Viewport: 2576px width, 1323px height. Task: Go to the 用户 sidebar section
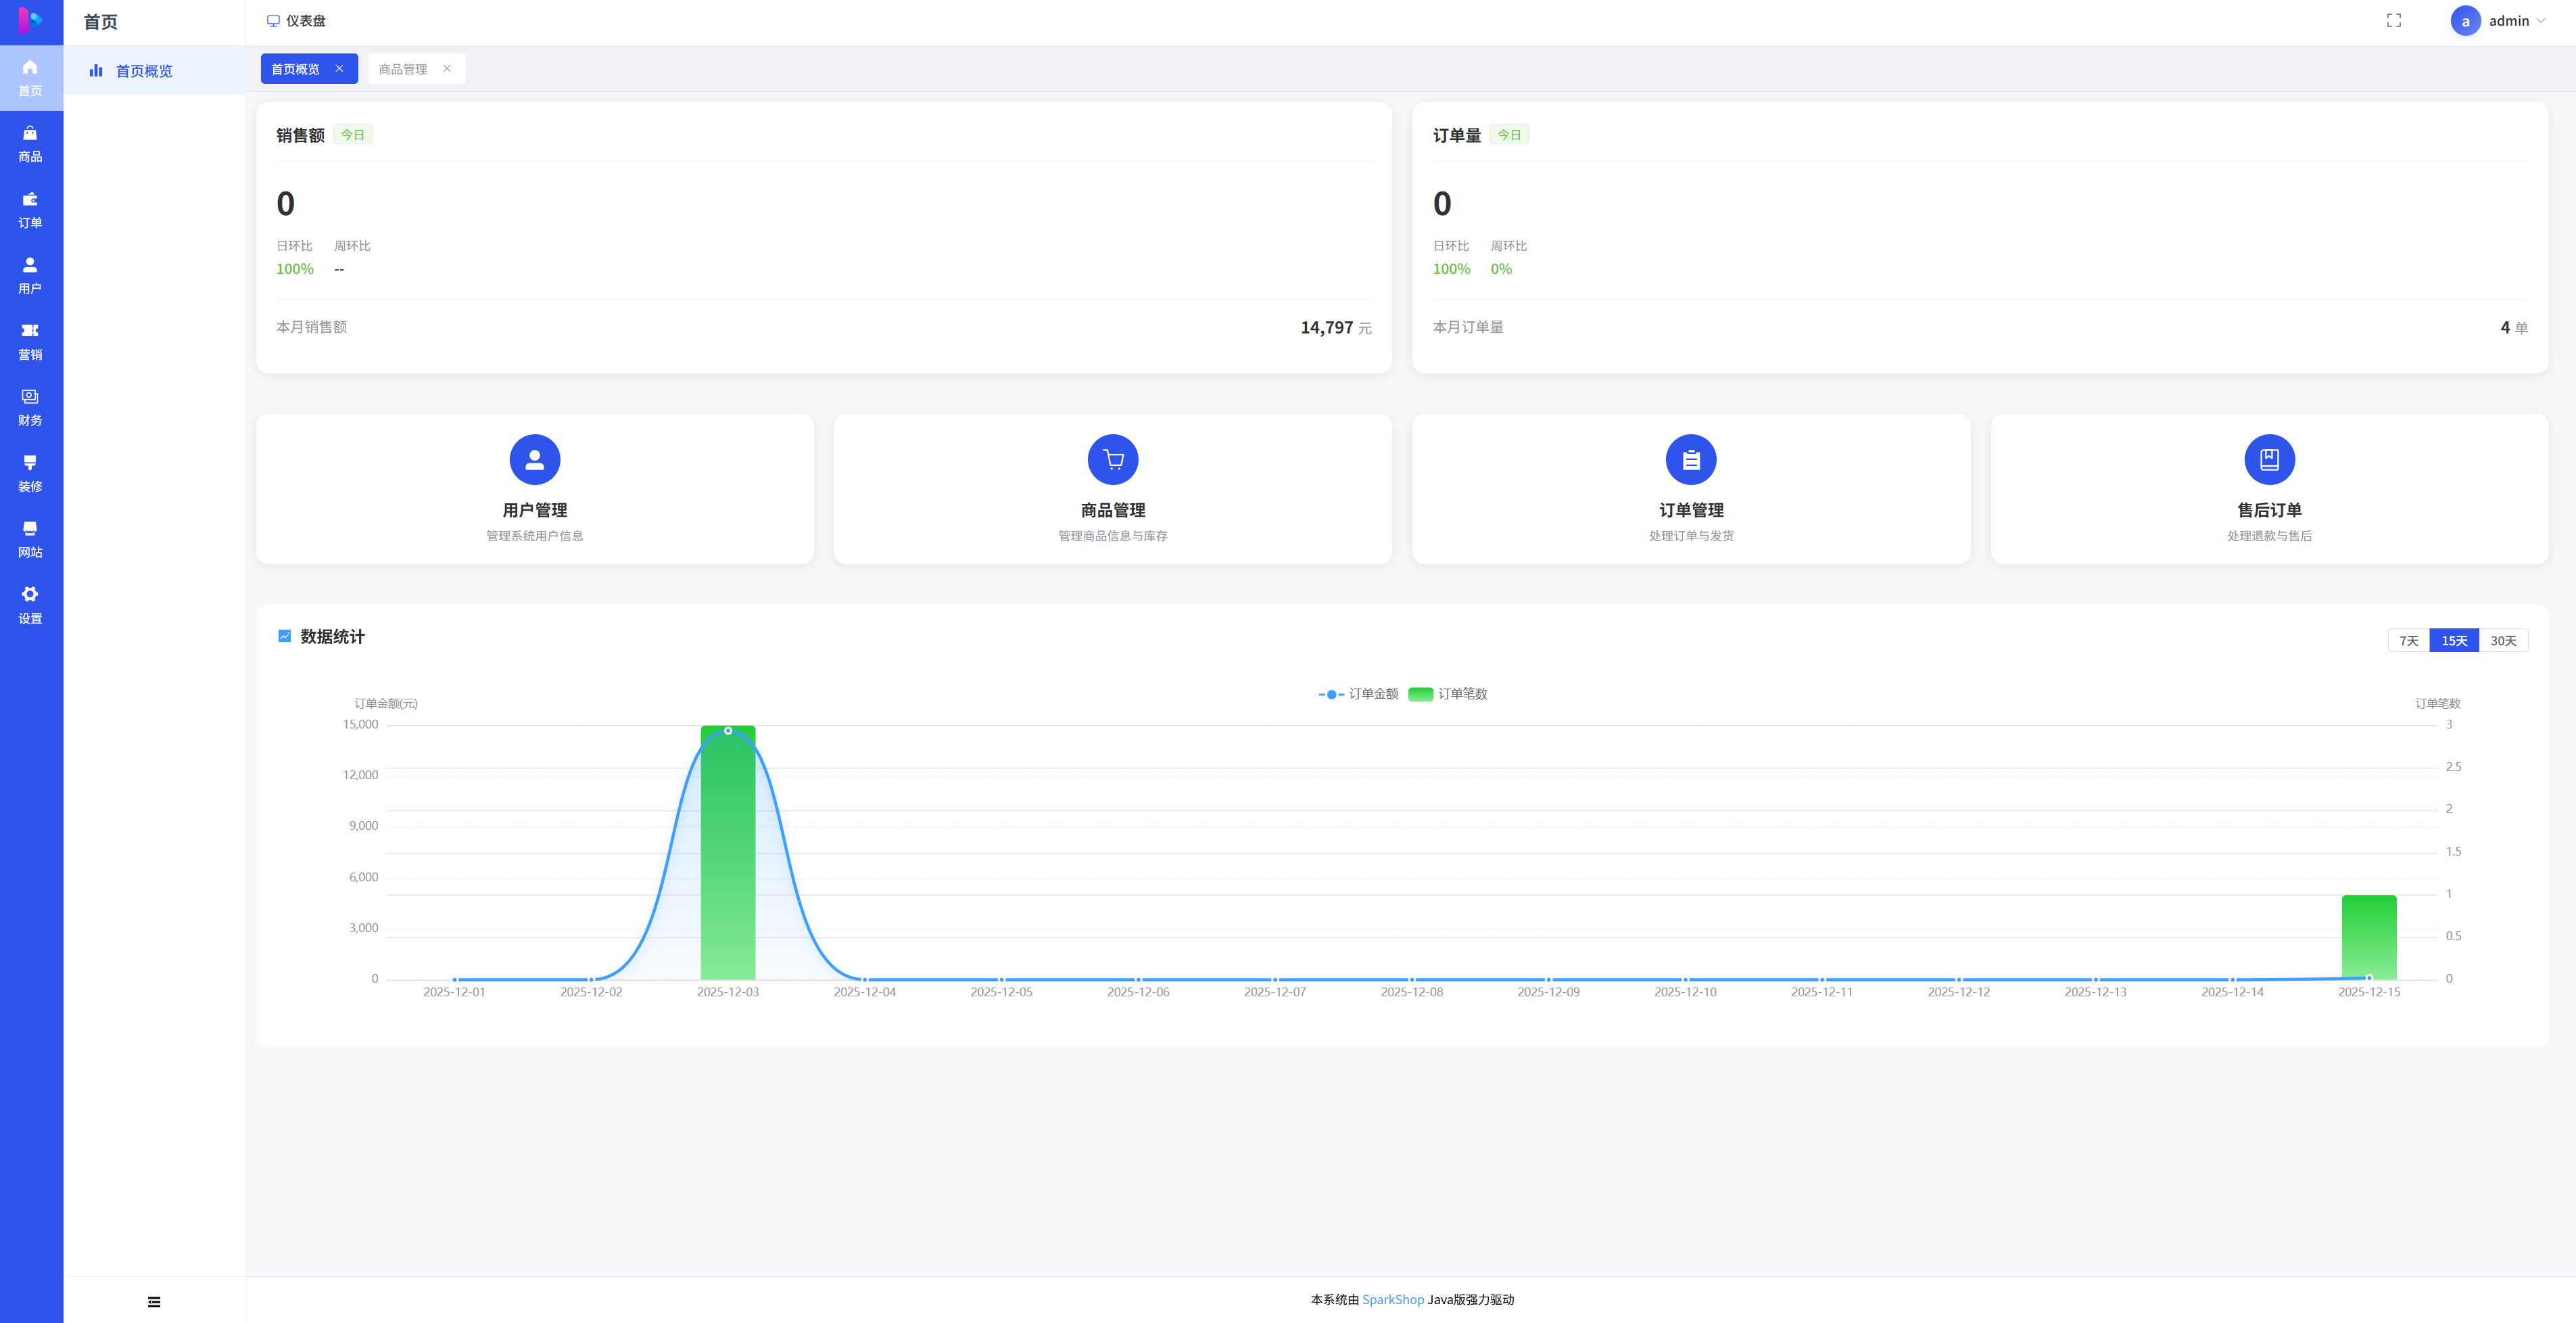coord(30,275)
